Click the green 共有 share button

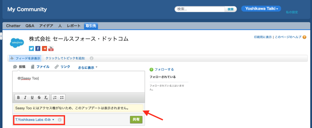coord(136,120)
